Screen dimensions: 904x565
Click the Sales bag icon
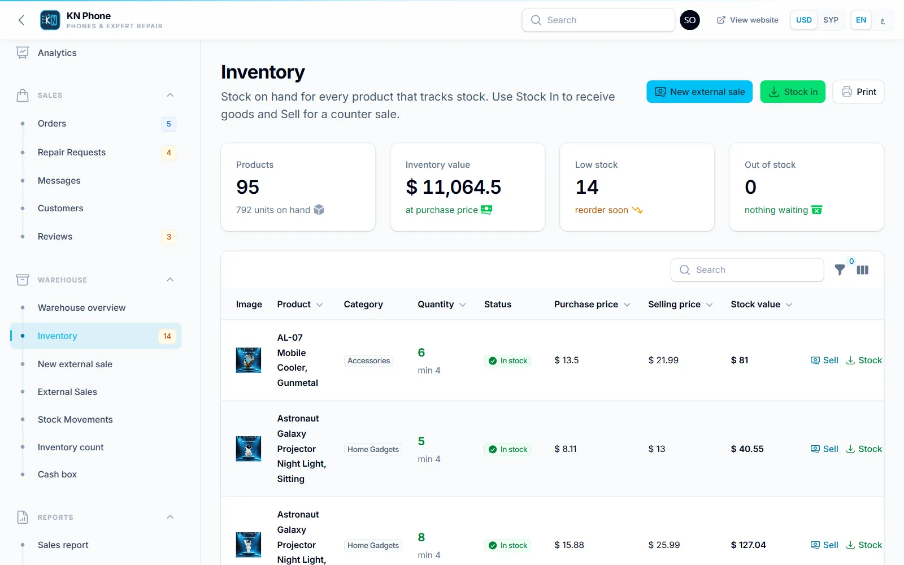(x=23, y=95)
